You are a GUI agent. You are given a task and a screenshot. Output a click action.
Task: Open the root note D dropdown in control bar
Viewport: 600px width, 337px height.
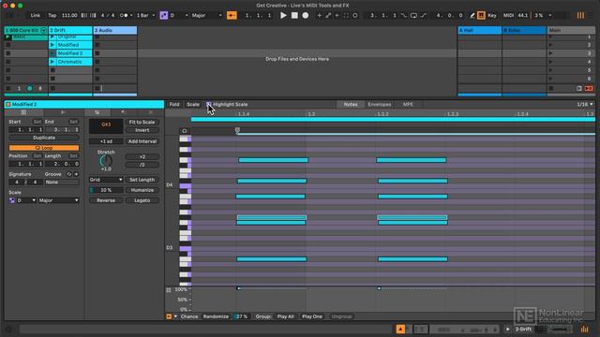point(179,15)
